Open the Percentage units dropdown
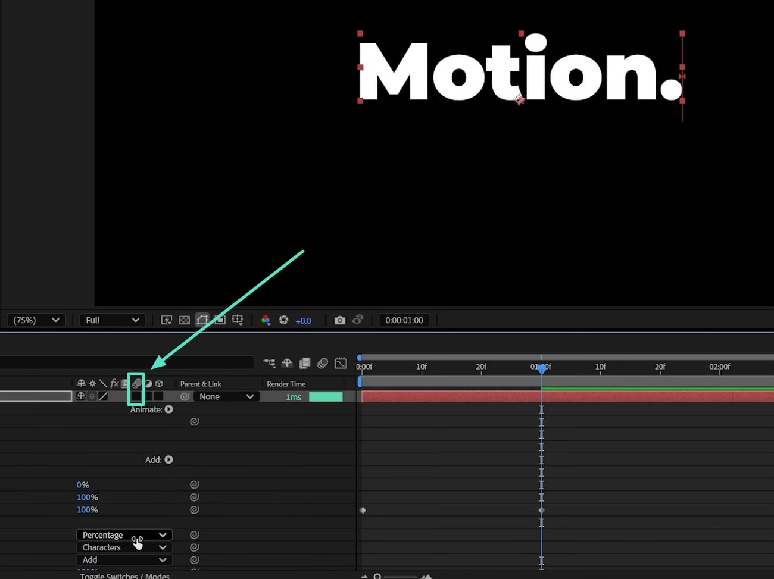The width and height of the screenshot is (774, 579). pos(124,535)
